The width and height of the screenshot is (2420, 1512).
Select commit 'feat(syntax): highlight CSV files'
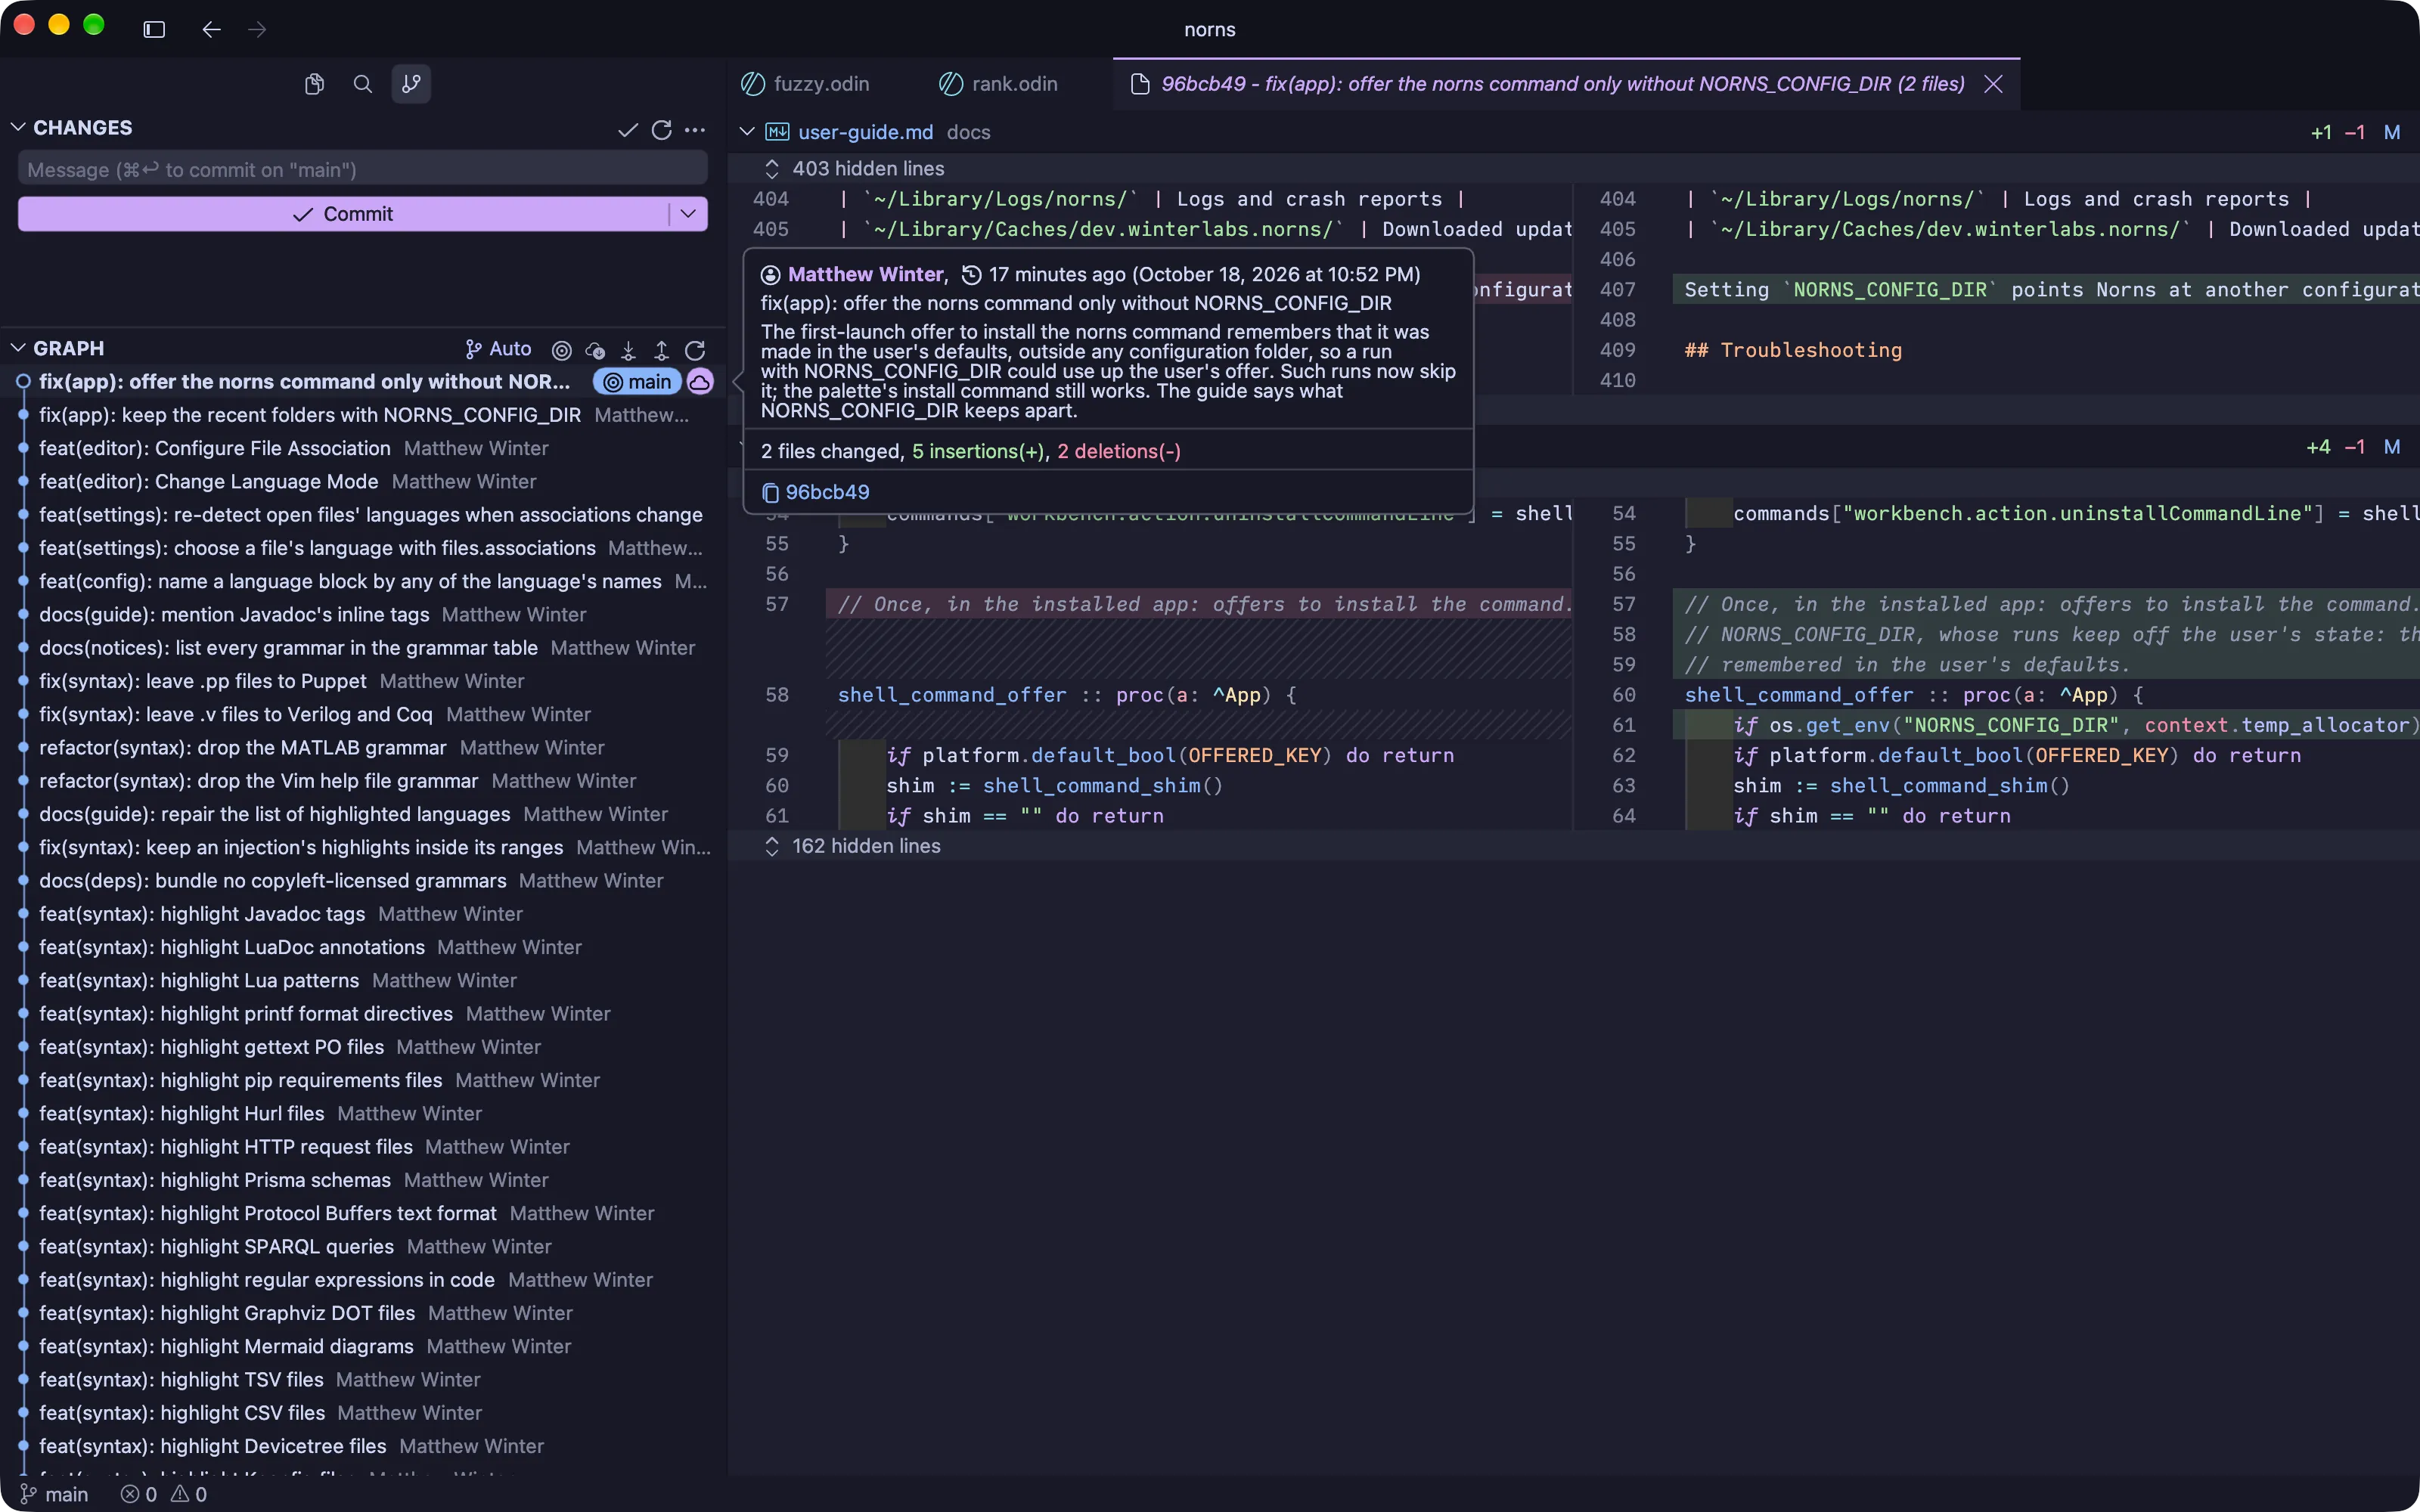pos(363,1412)
